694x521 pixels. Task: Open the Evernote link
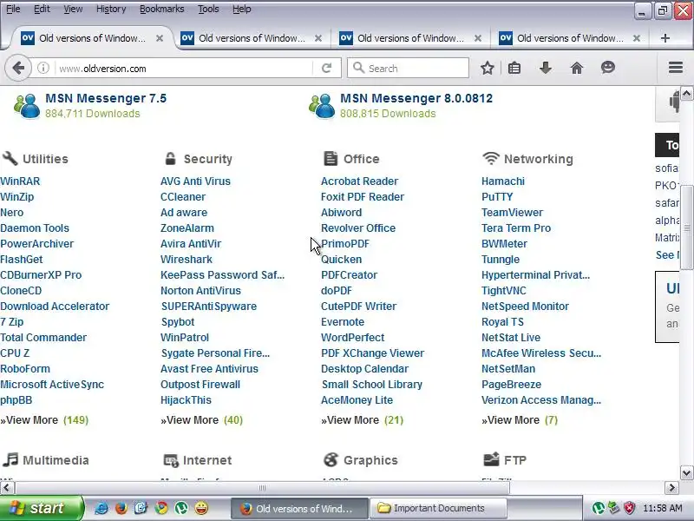343,321
